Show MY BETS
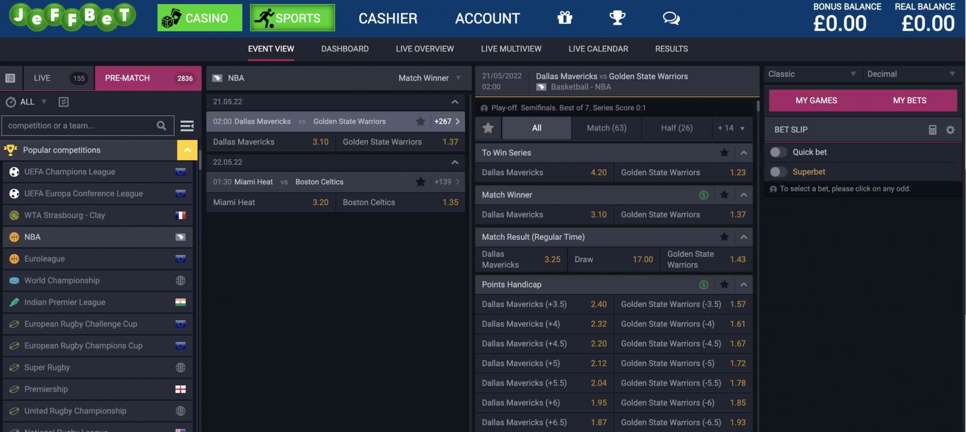 pyautogui.click(x=909, y=100)
